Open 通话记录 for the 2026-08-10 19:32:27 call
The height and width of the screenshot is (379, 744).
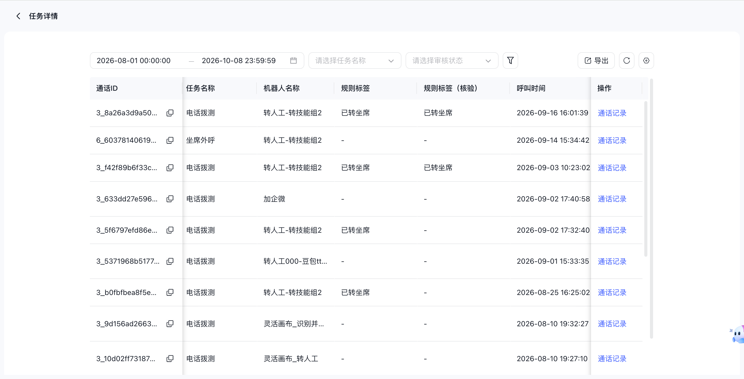612,324
